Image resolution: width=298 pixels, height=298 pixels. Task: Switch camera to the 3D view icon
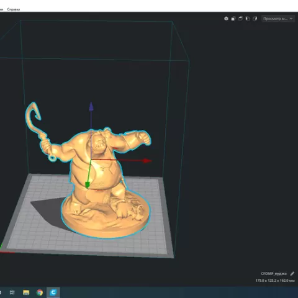point(226,19)
